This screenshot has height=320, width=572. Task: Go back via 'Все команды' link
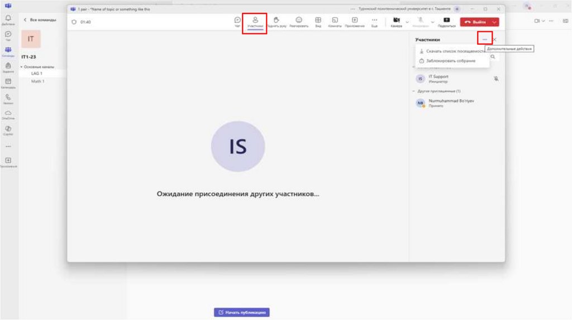coord(40,20)
